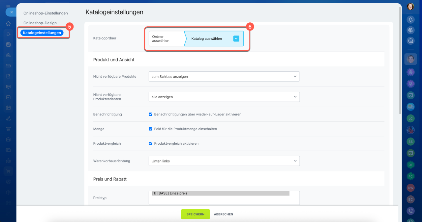
Task: Close the settings slider panel
Action: point(11,12)
